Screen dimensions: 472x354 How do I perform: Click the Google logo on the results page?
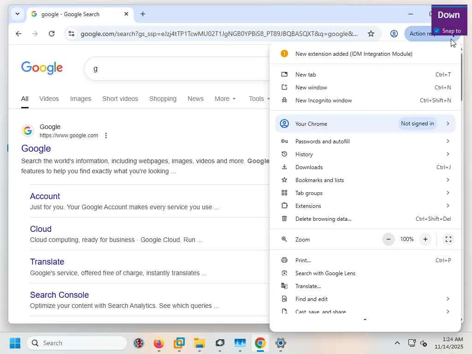click(x=42, y=68)
